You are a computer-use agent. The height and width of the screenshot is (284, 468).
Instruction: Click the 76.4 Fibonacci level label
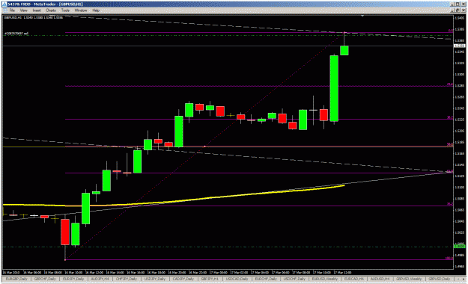point(450,204)
